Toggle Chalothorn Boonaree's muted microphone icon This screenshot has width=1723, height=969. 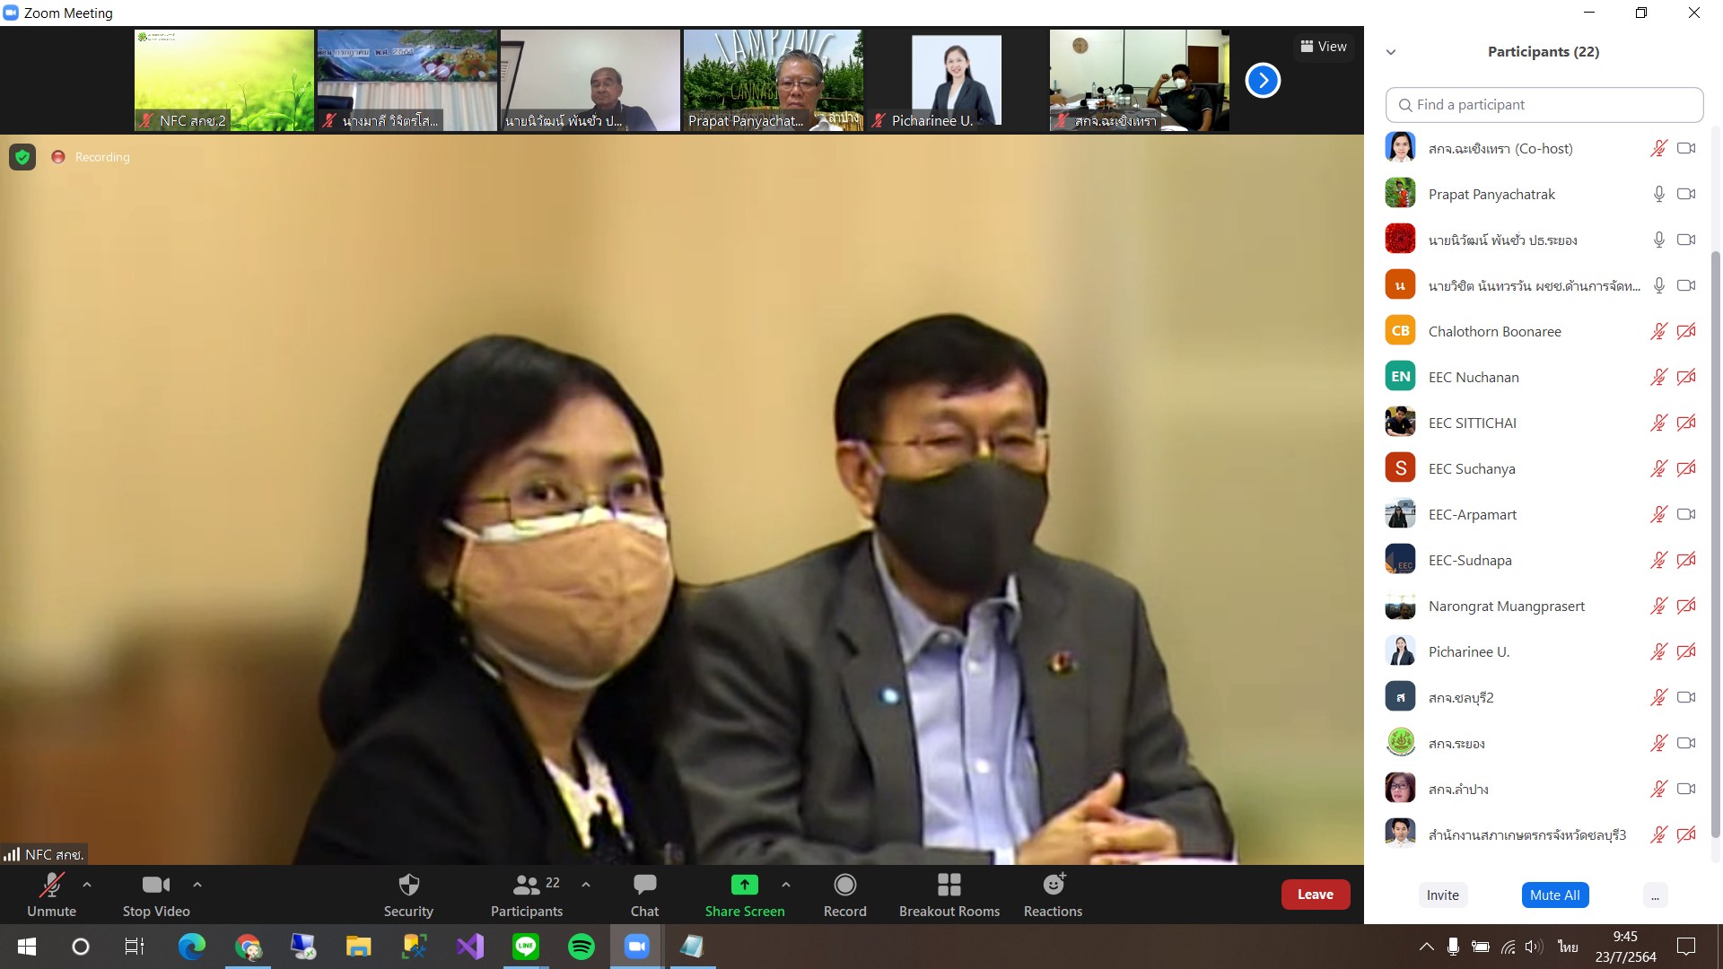[1658, 331]
